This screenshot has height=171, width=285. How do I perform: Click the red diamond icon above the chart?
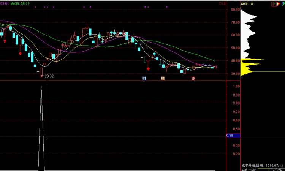(220, 4)
